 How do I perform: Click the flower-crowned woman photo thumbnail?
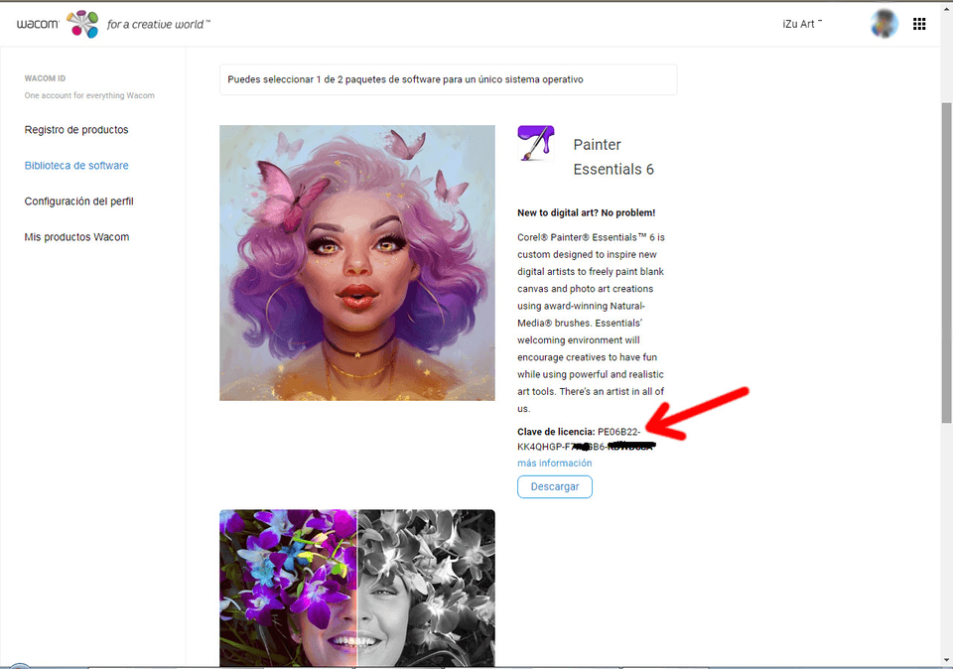click(357, 588)
